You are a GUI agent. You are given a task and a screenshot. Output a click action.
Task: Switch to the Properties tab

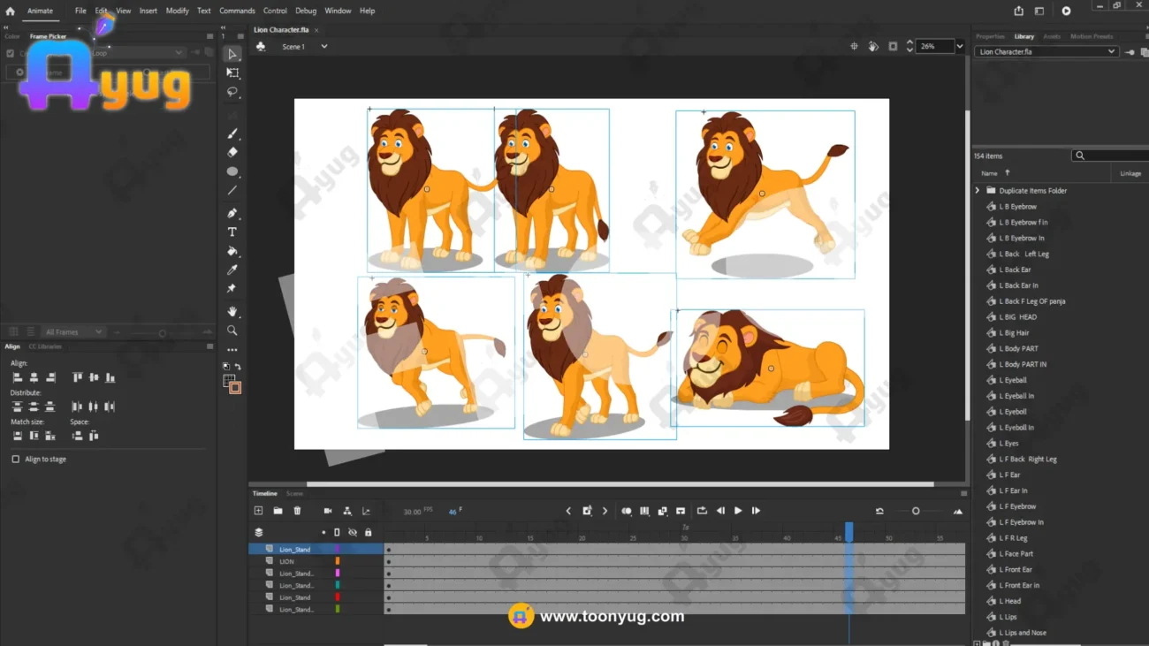click(989, 36)
